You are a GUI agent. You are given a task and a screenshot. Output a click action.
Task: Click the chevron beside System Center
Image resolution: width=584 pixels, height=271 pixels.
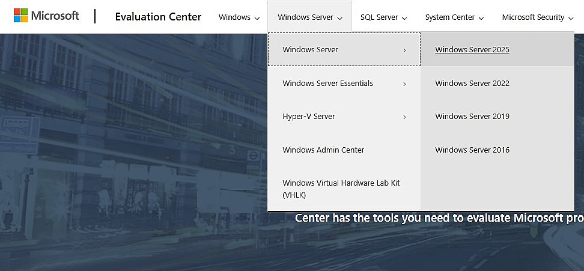481,18
